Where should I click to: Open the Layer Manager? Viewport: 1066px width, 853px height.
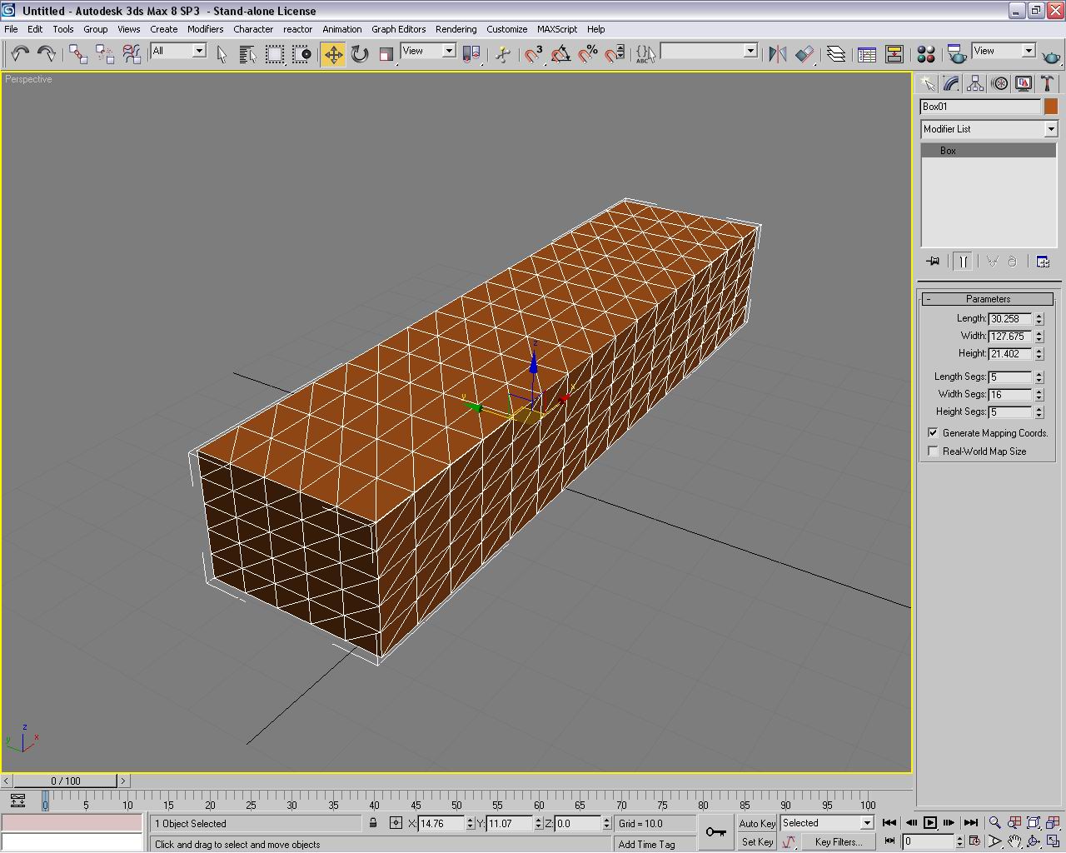click(x=836, y=54)
